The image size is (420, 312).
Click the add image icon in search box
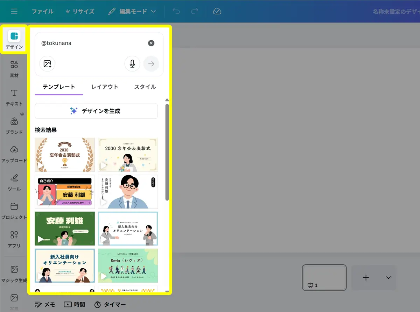[x=47, y=64]
